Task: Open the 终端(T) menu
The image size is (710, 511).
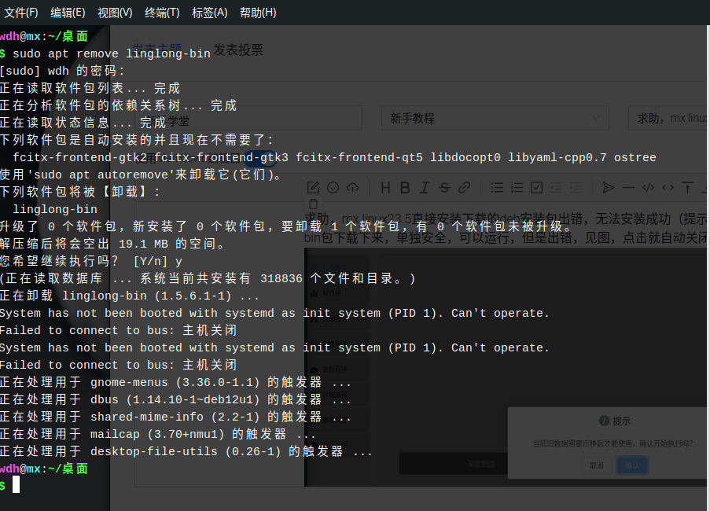Action: pyautogui.click(x=162, y=13)
